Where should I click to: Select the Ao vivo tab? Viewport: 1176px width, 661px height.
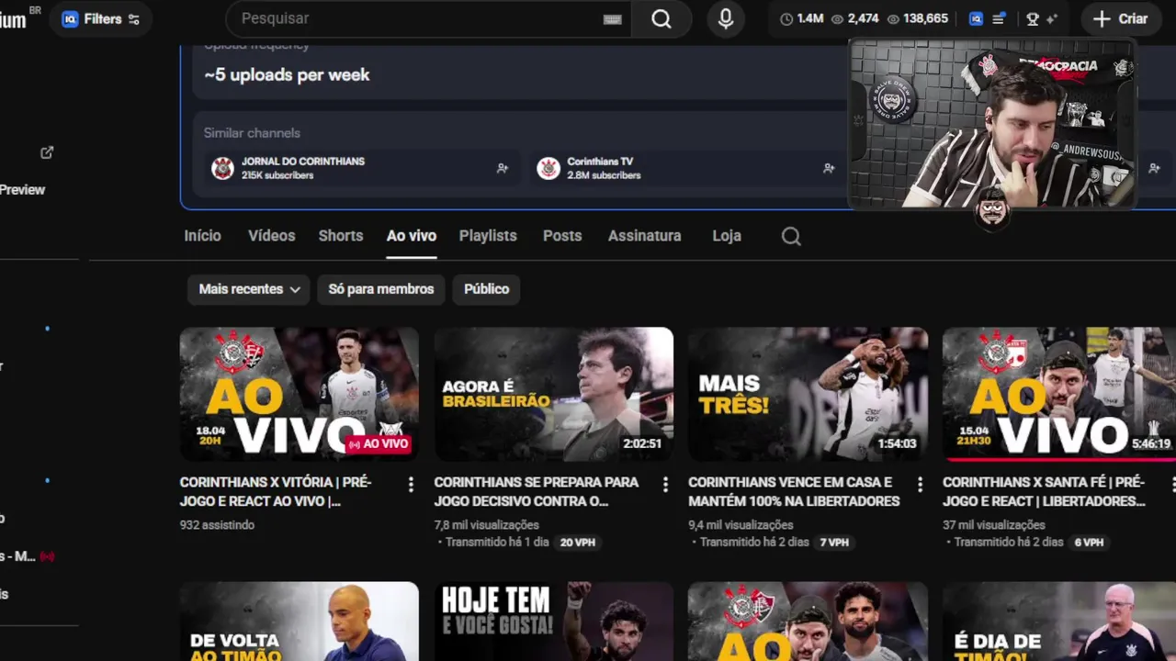(411, 236)
